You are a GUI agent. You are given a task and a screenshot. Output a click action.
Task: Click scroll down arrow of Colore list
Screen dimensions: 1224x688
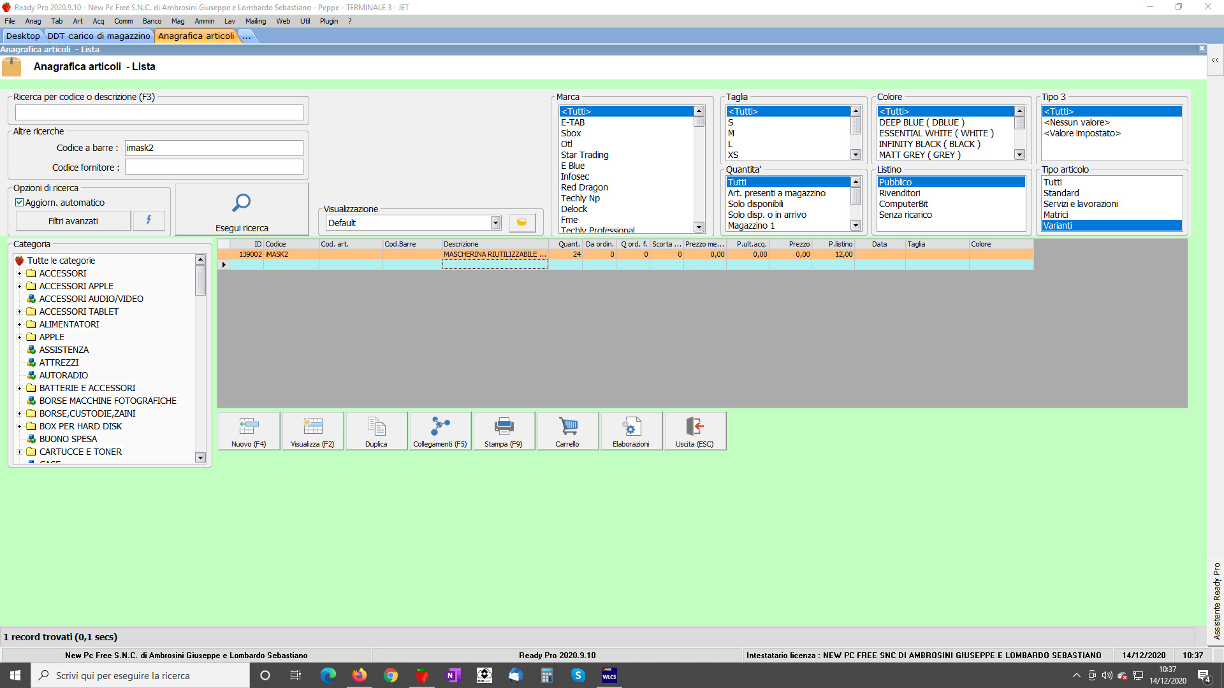pos(1019,155)
